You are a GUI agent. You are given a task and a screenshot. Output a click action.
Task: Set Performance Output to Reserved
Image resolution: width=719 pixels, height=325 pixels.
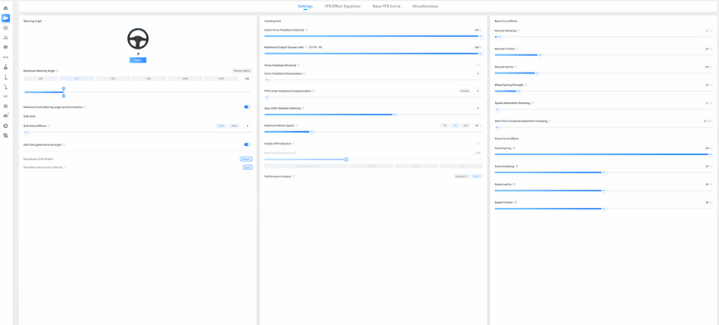[461, 177]
